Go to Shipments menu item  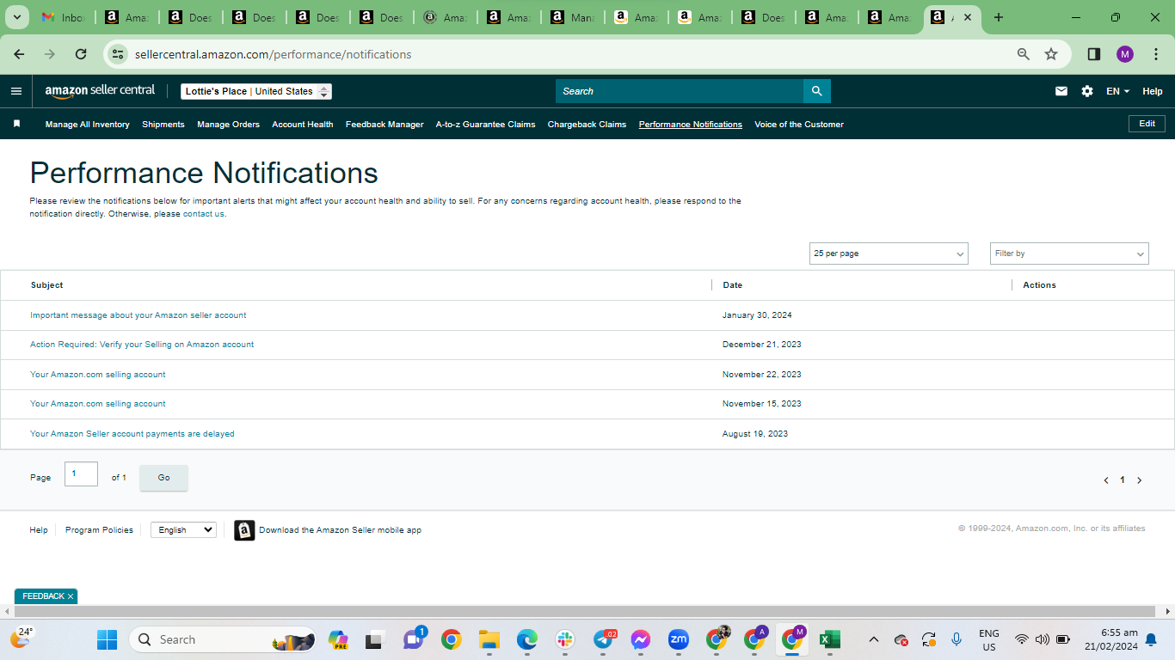163,125
